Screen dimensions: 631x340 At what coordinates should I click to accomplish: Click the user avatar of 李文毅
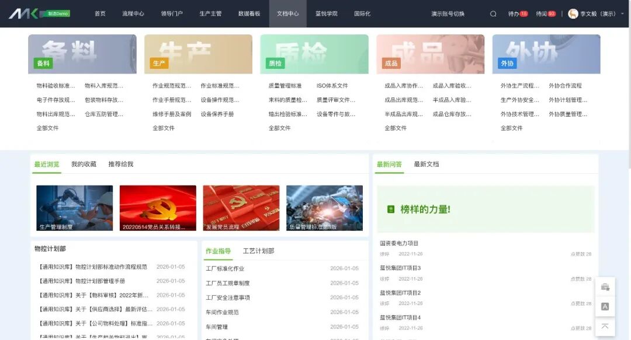pos(573,14)
